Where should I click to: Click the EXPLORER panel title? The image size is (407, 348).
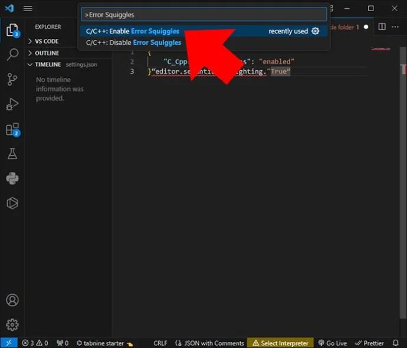click(48, 27)
